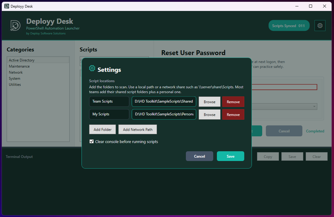Save the terminal output
334x217 pixels.
coord(292,156)
